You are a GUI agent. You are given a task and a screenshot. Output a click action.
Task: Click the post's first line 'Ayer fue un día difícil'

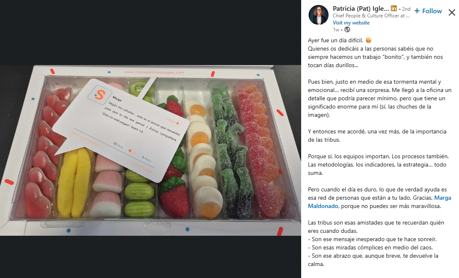point(336,40)
